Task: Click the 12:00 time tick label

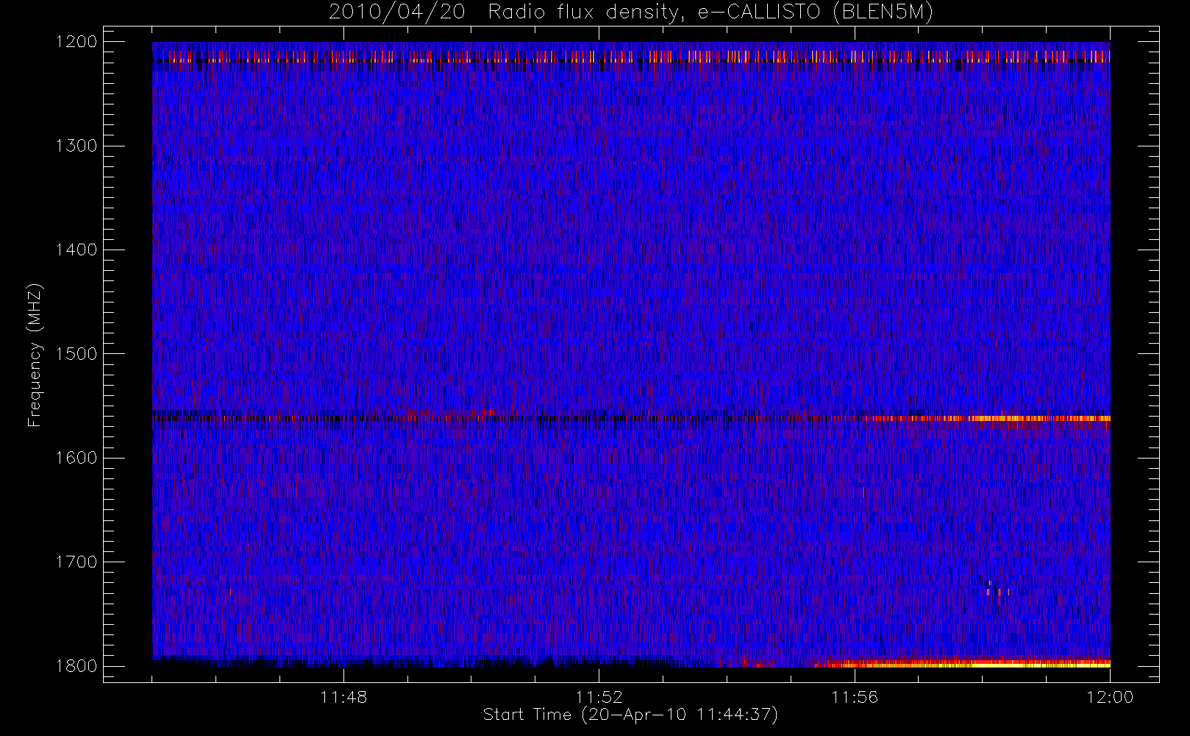Action: pyautogui.click(x=1110, y=697)
